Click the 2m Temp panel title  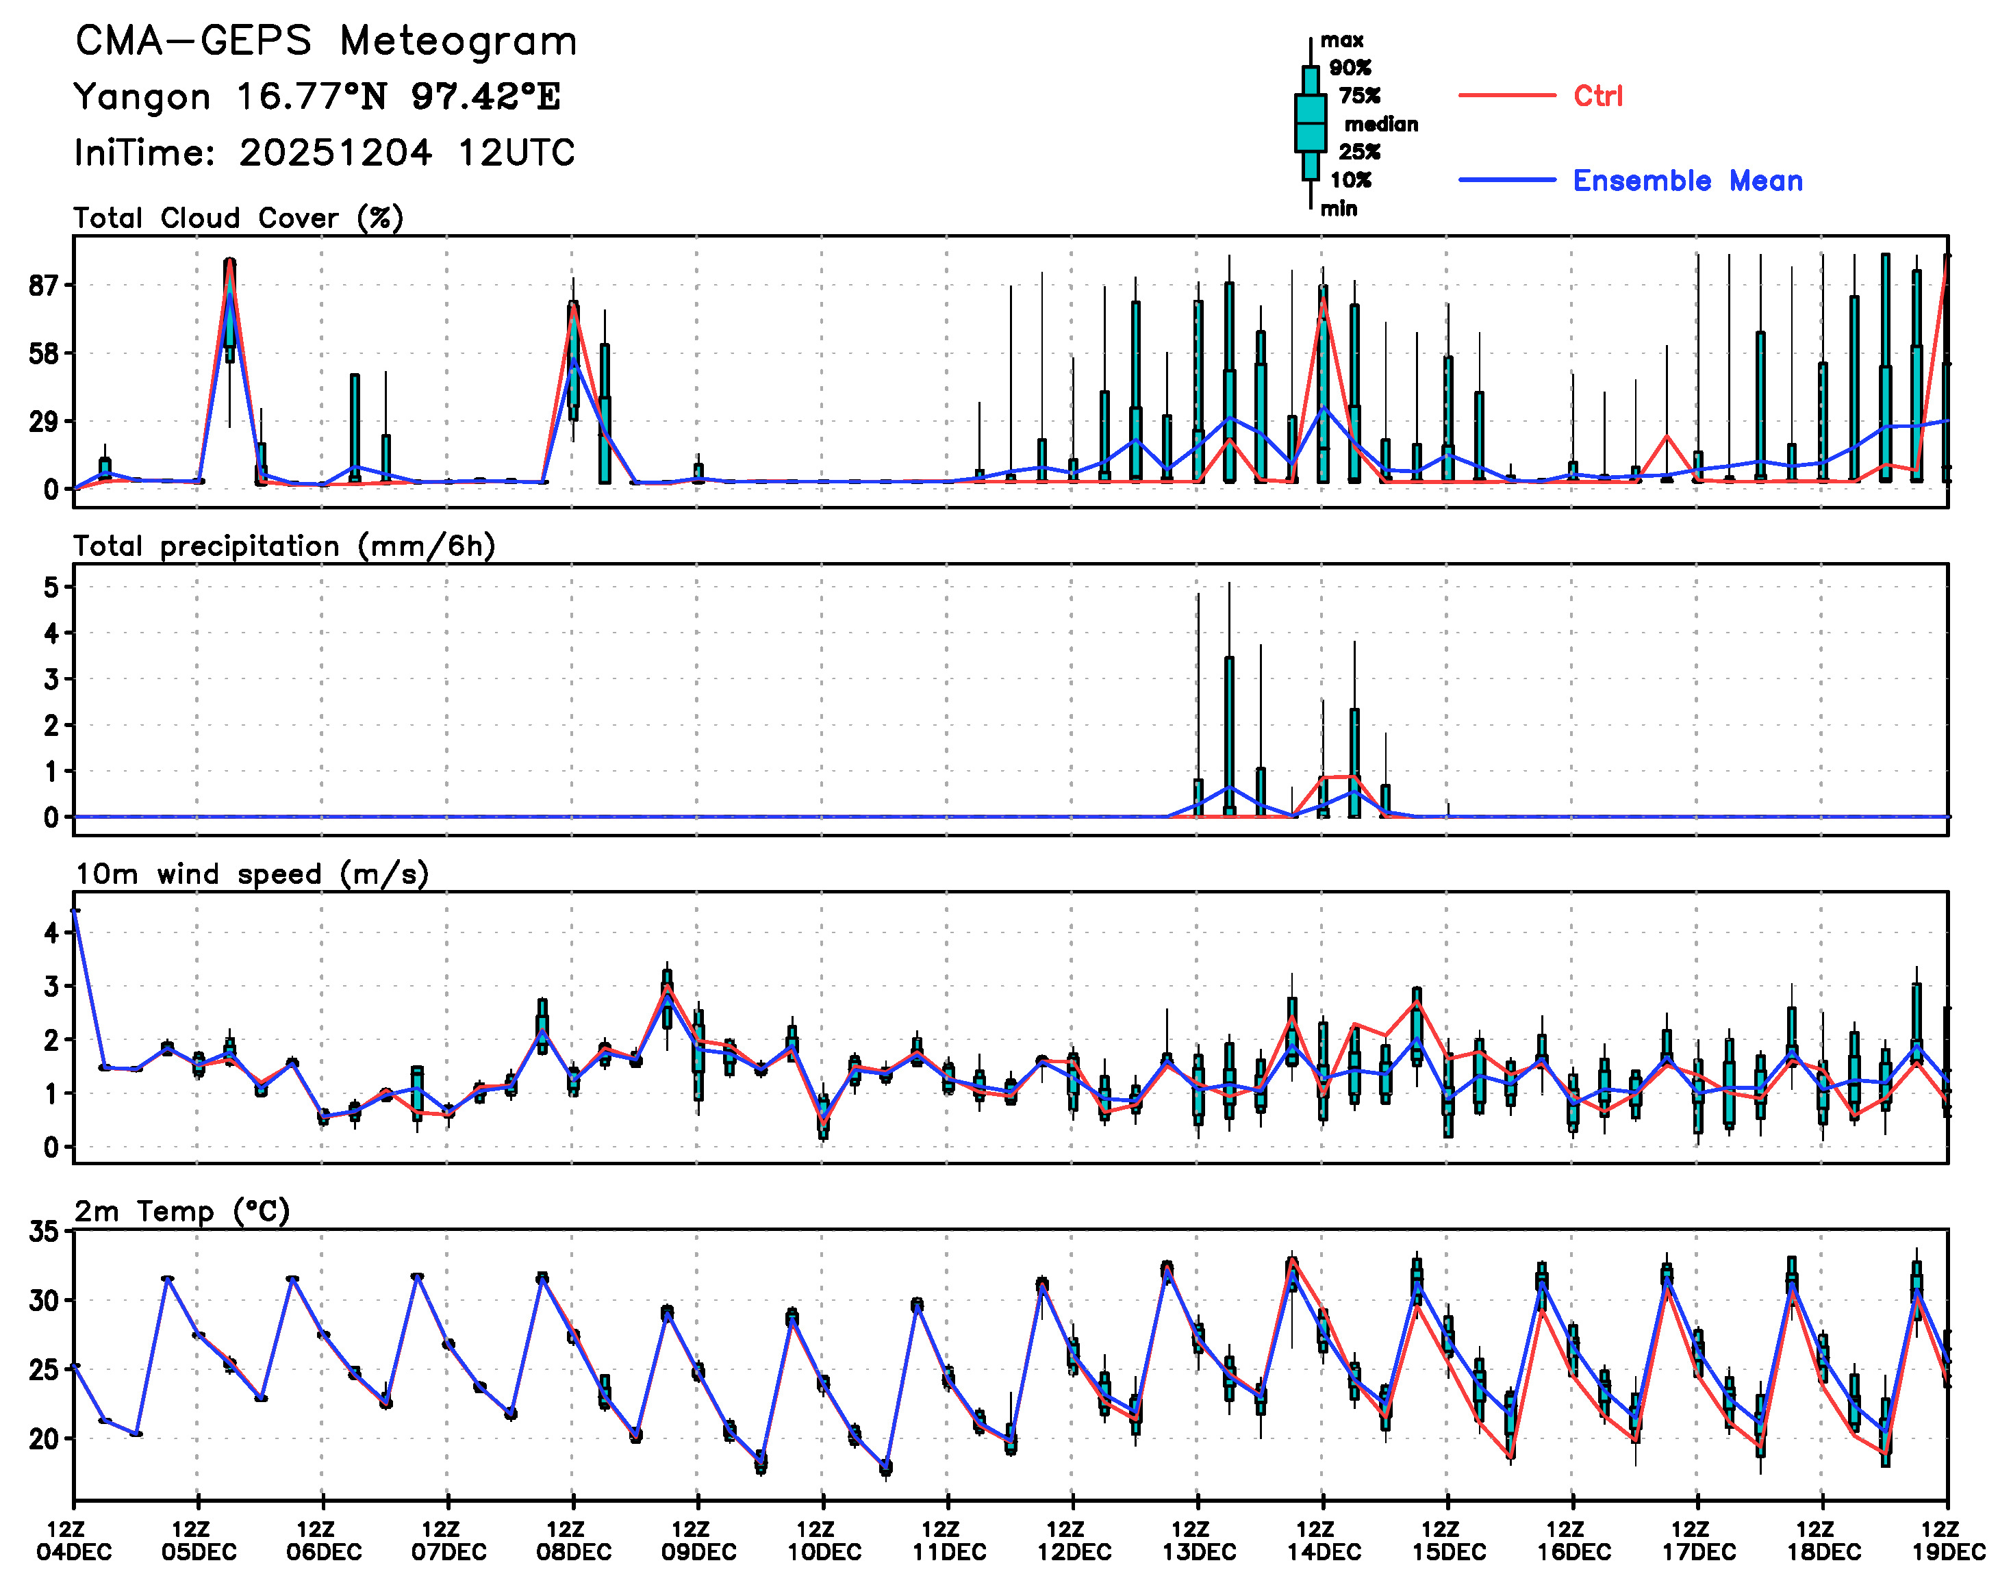(182, 1211)
